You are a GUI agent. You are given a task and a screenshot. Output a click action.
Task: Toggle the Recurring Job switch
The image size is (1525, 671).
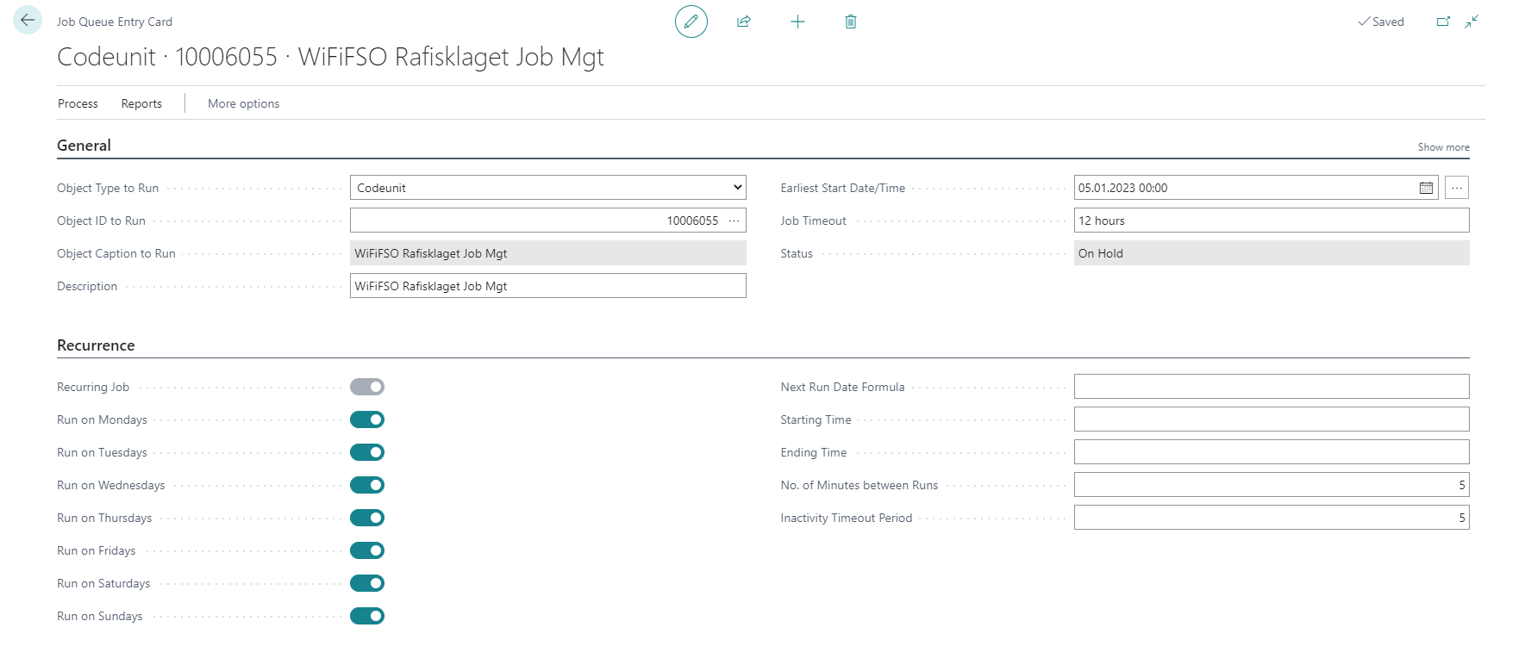click(x=367, y=387)
